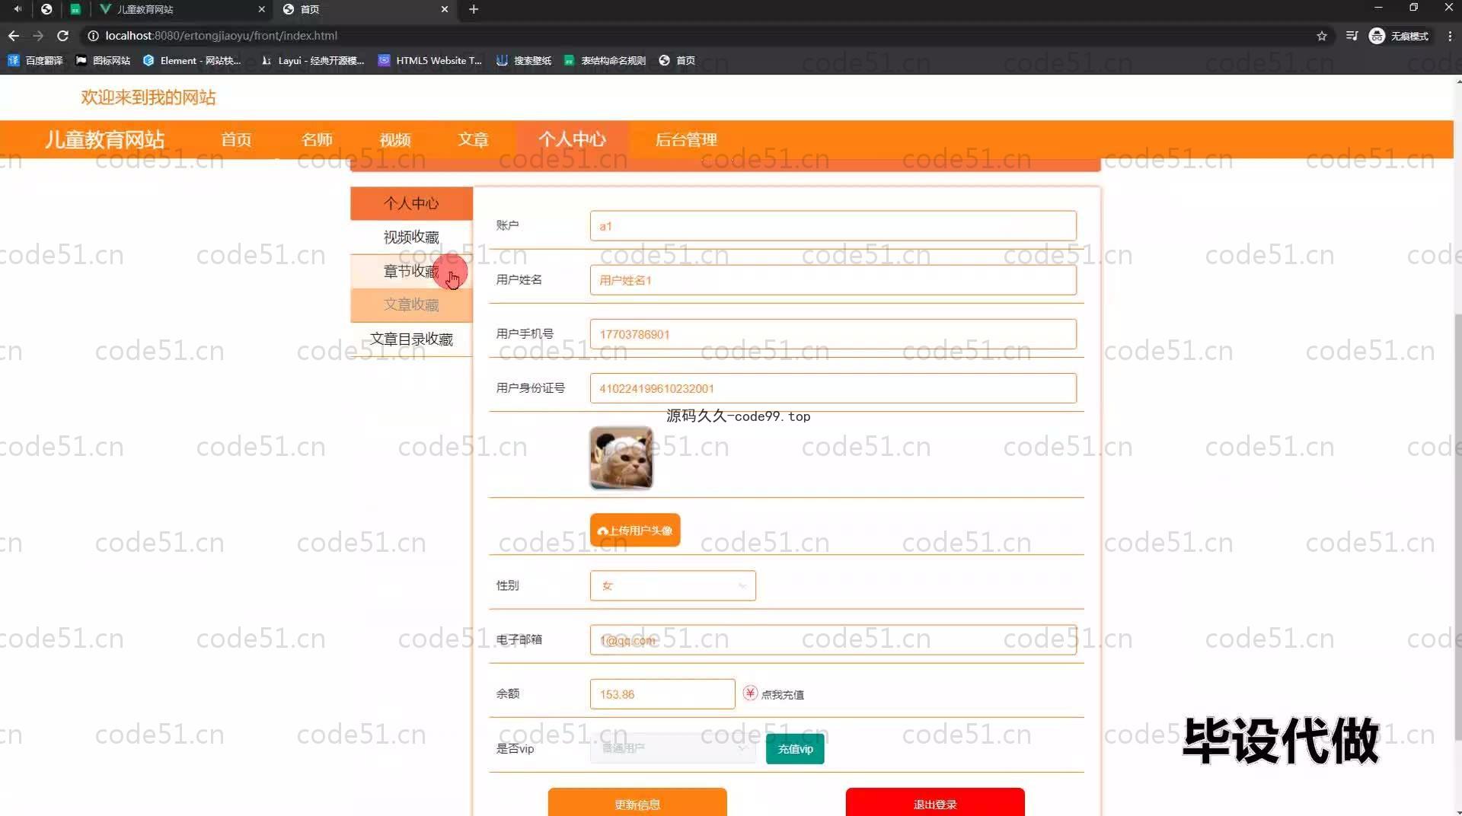Open the incognito profile indicator

1400,36
